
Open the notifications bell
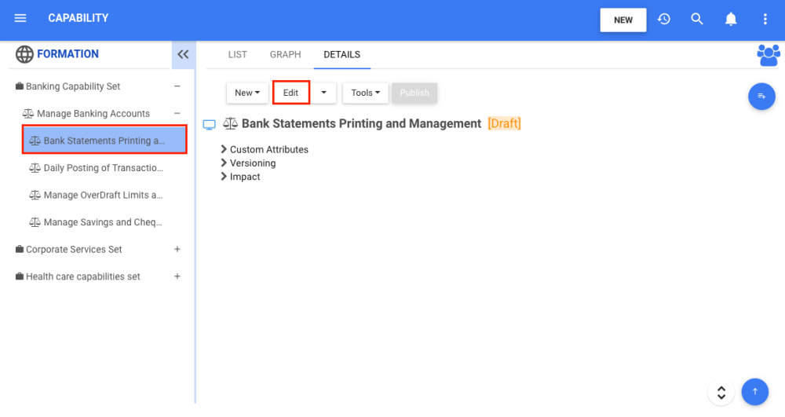click(731, 19)
